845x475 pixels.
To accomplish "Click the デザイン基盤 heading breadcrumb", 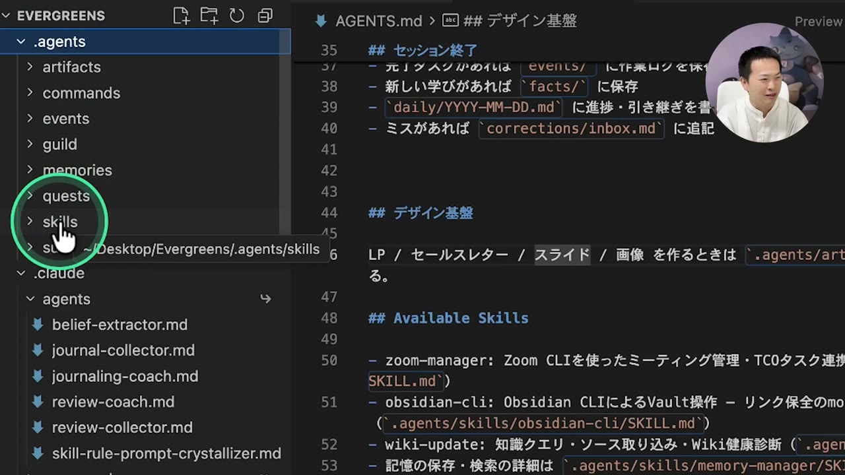I will tap(520, 21).
